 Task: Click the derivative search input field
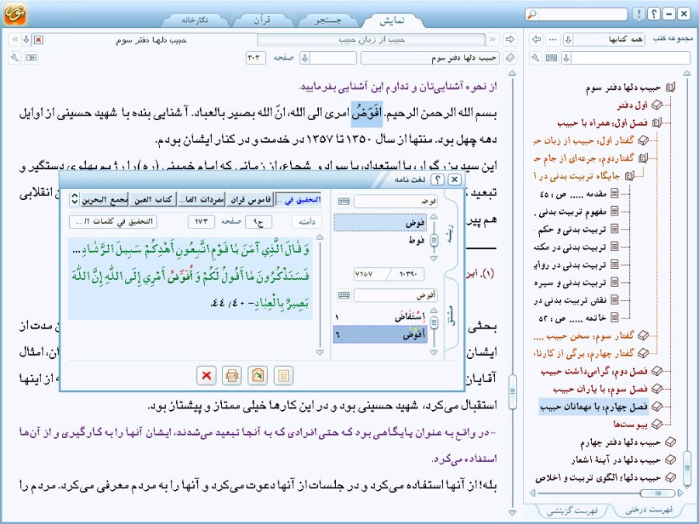(396, 295)
